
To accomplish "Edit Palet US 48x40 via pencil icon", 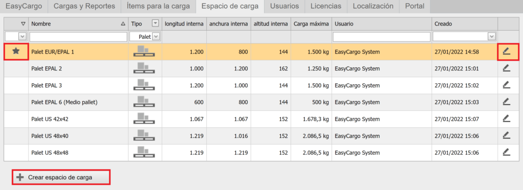I will click(506, 136).
